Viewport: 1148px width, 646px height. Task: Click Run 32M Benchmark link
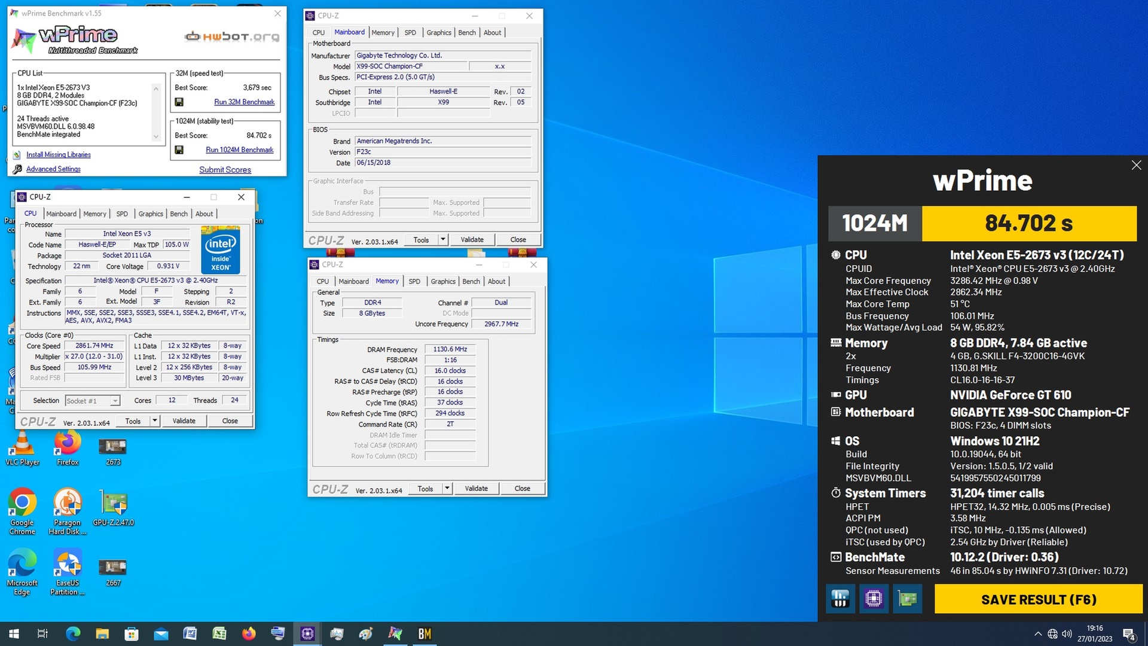click(x=245, y=102)
